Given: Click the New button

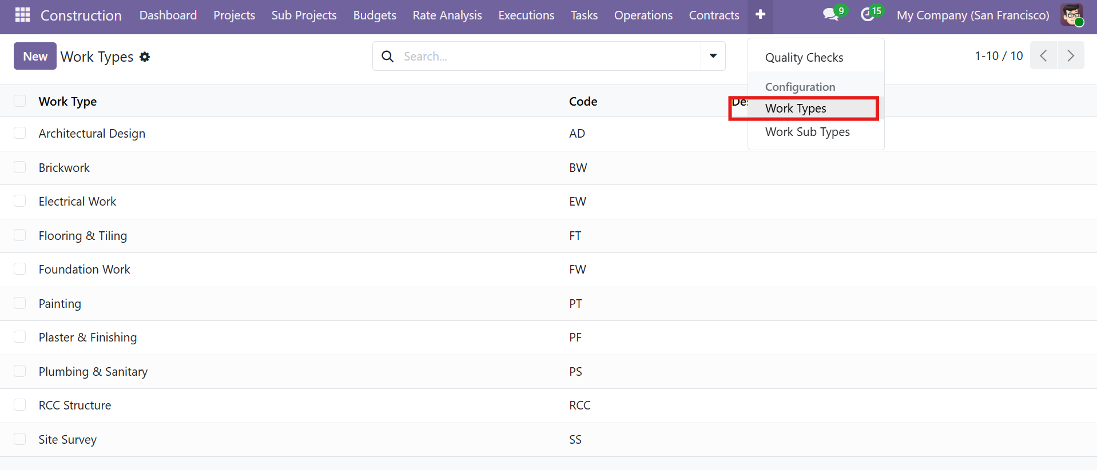Looking at the screenshot, I should (35, 57).
